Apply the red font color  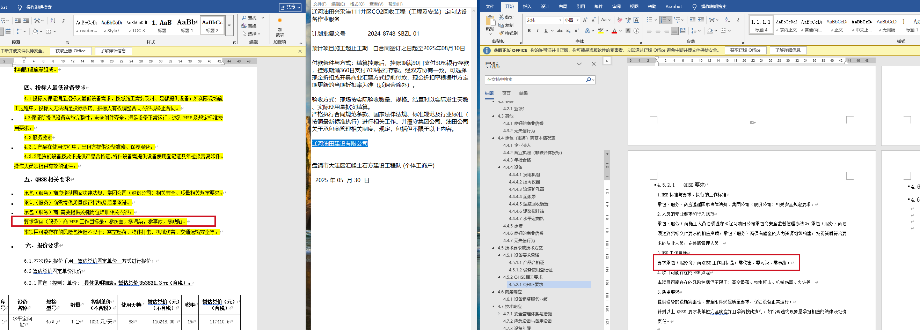point(614,31)
